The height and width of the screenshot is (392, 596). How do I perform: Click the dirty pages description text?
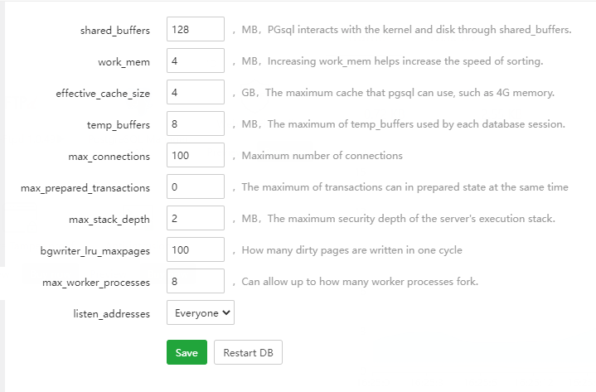(x=351, y=250)
